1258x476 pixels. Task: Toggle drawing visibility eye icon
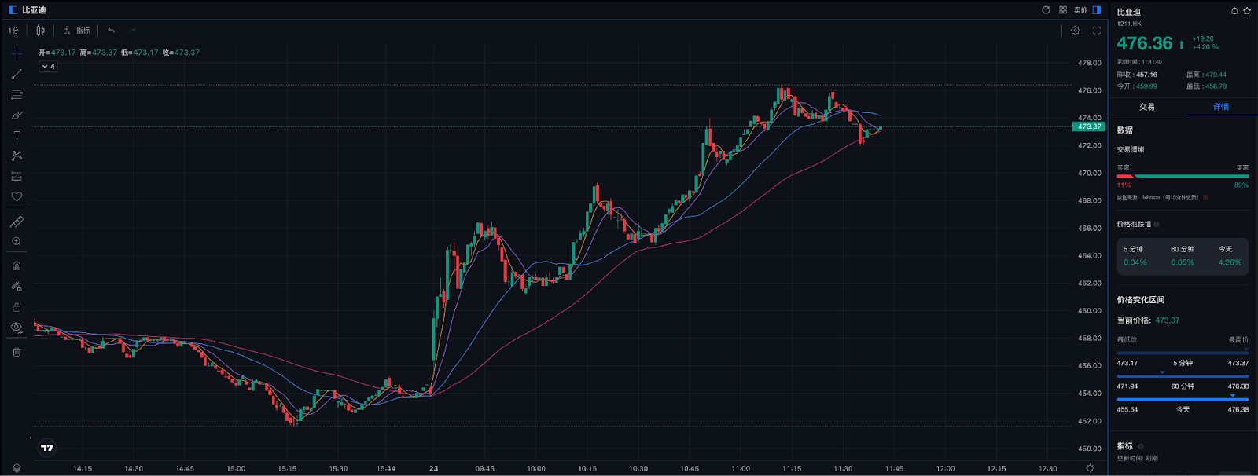click(17, 327)
